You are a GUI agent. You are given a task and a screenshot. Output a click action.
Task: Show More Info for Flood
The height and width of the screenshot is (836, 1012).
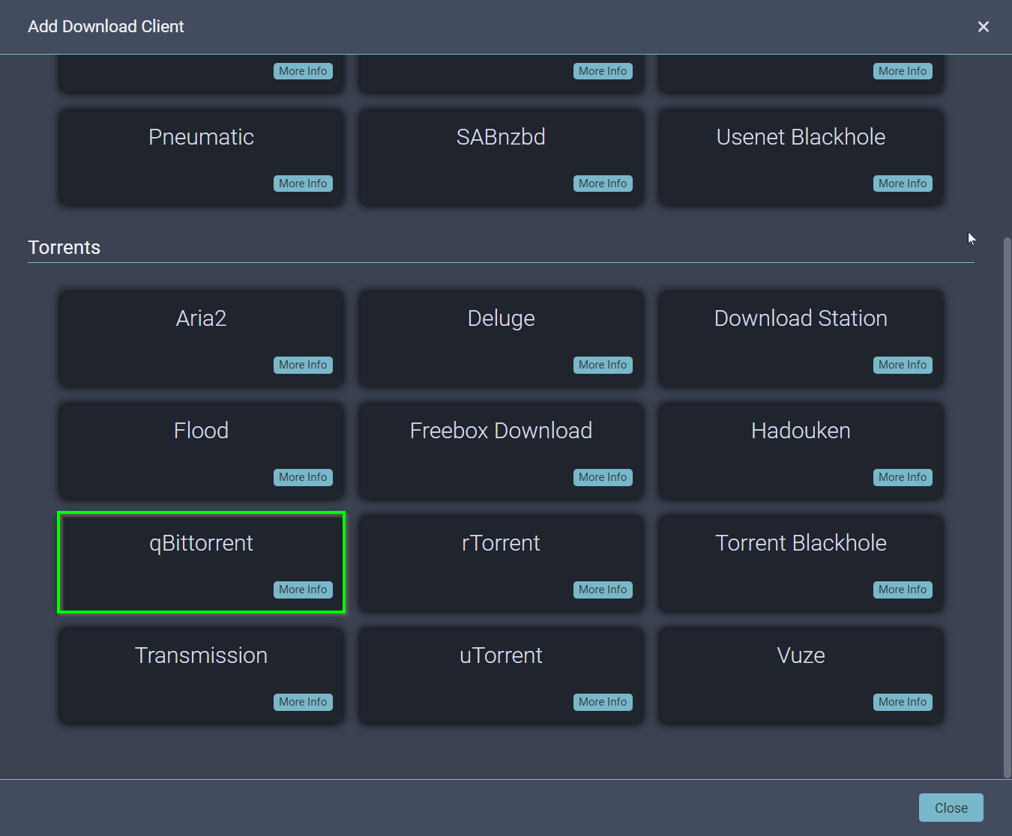click(x=303, y=477)
